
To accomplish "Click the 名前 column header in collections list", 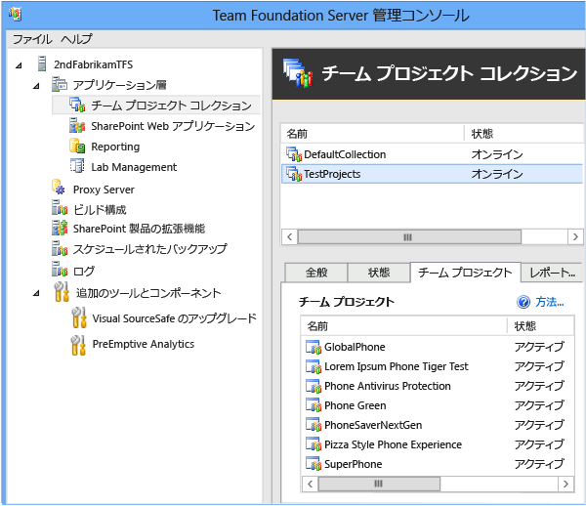I will [x=372, y=134].
